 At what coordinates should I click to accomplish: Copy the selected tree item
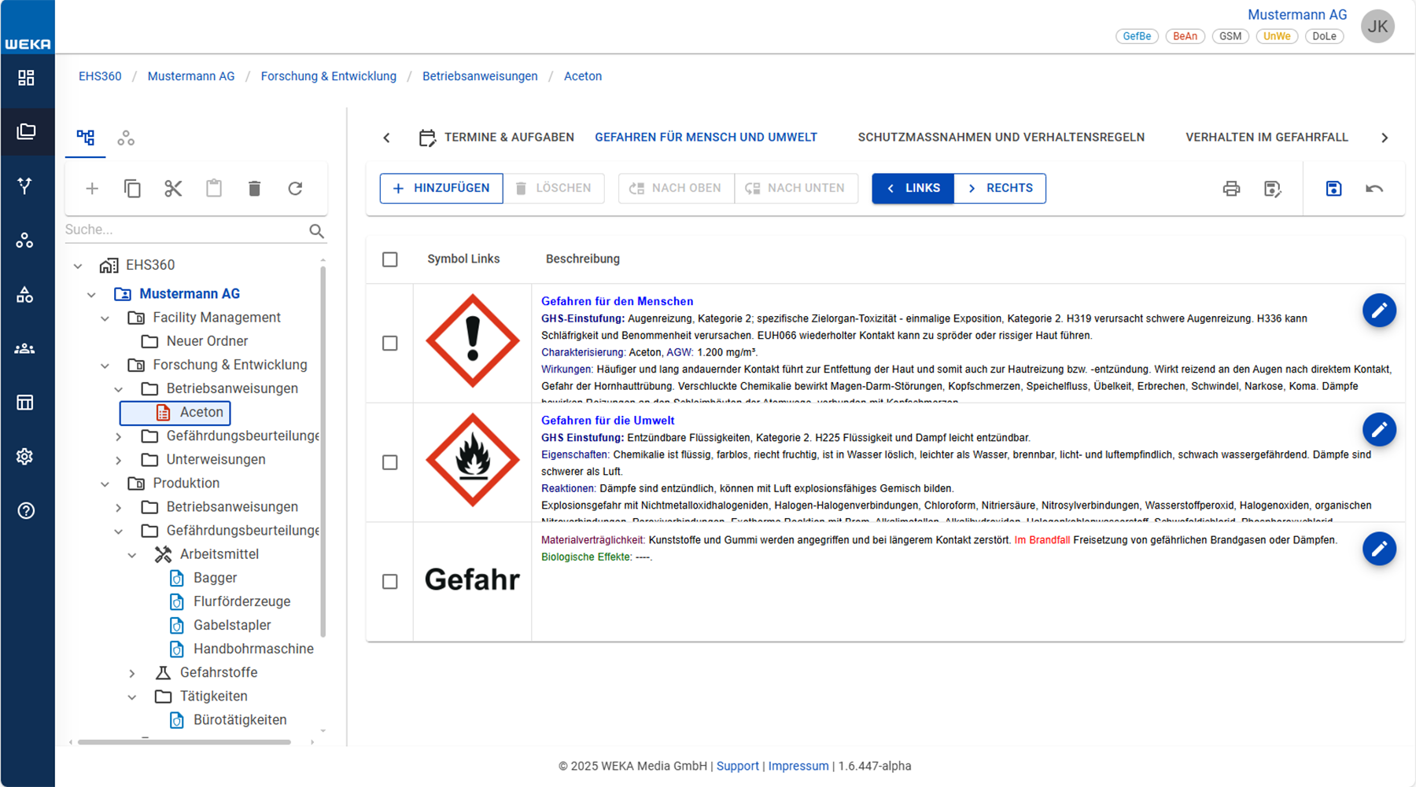point(132,189)
